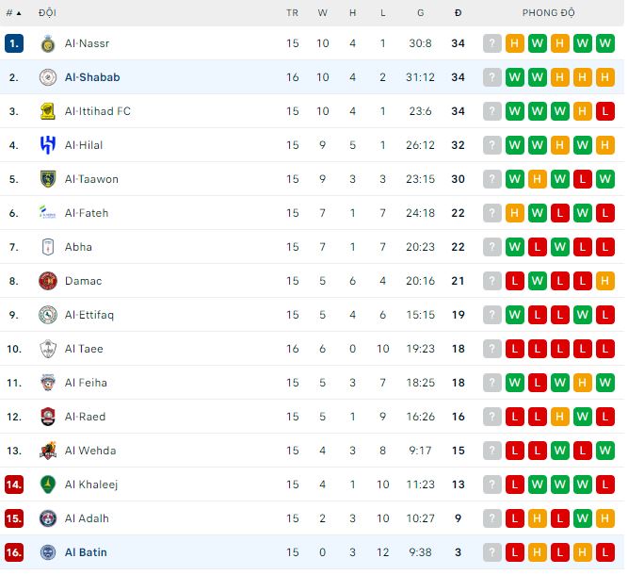Sort by the TR matches played header

[x=292, y=13]
